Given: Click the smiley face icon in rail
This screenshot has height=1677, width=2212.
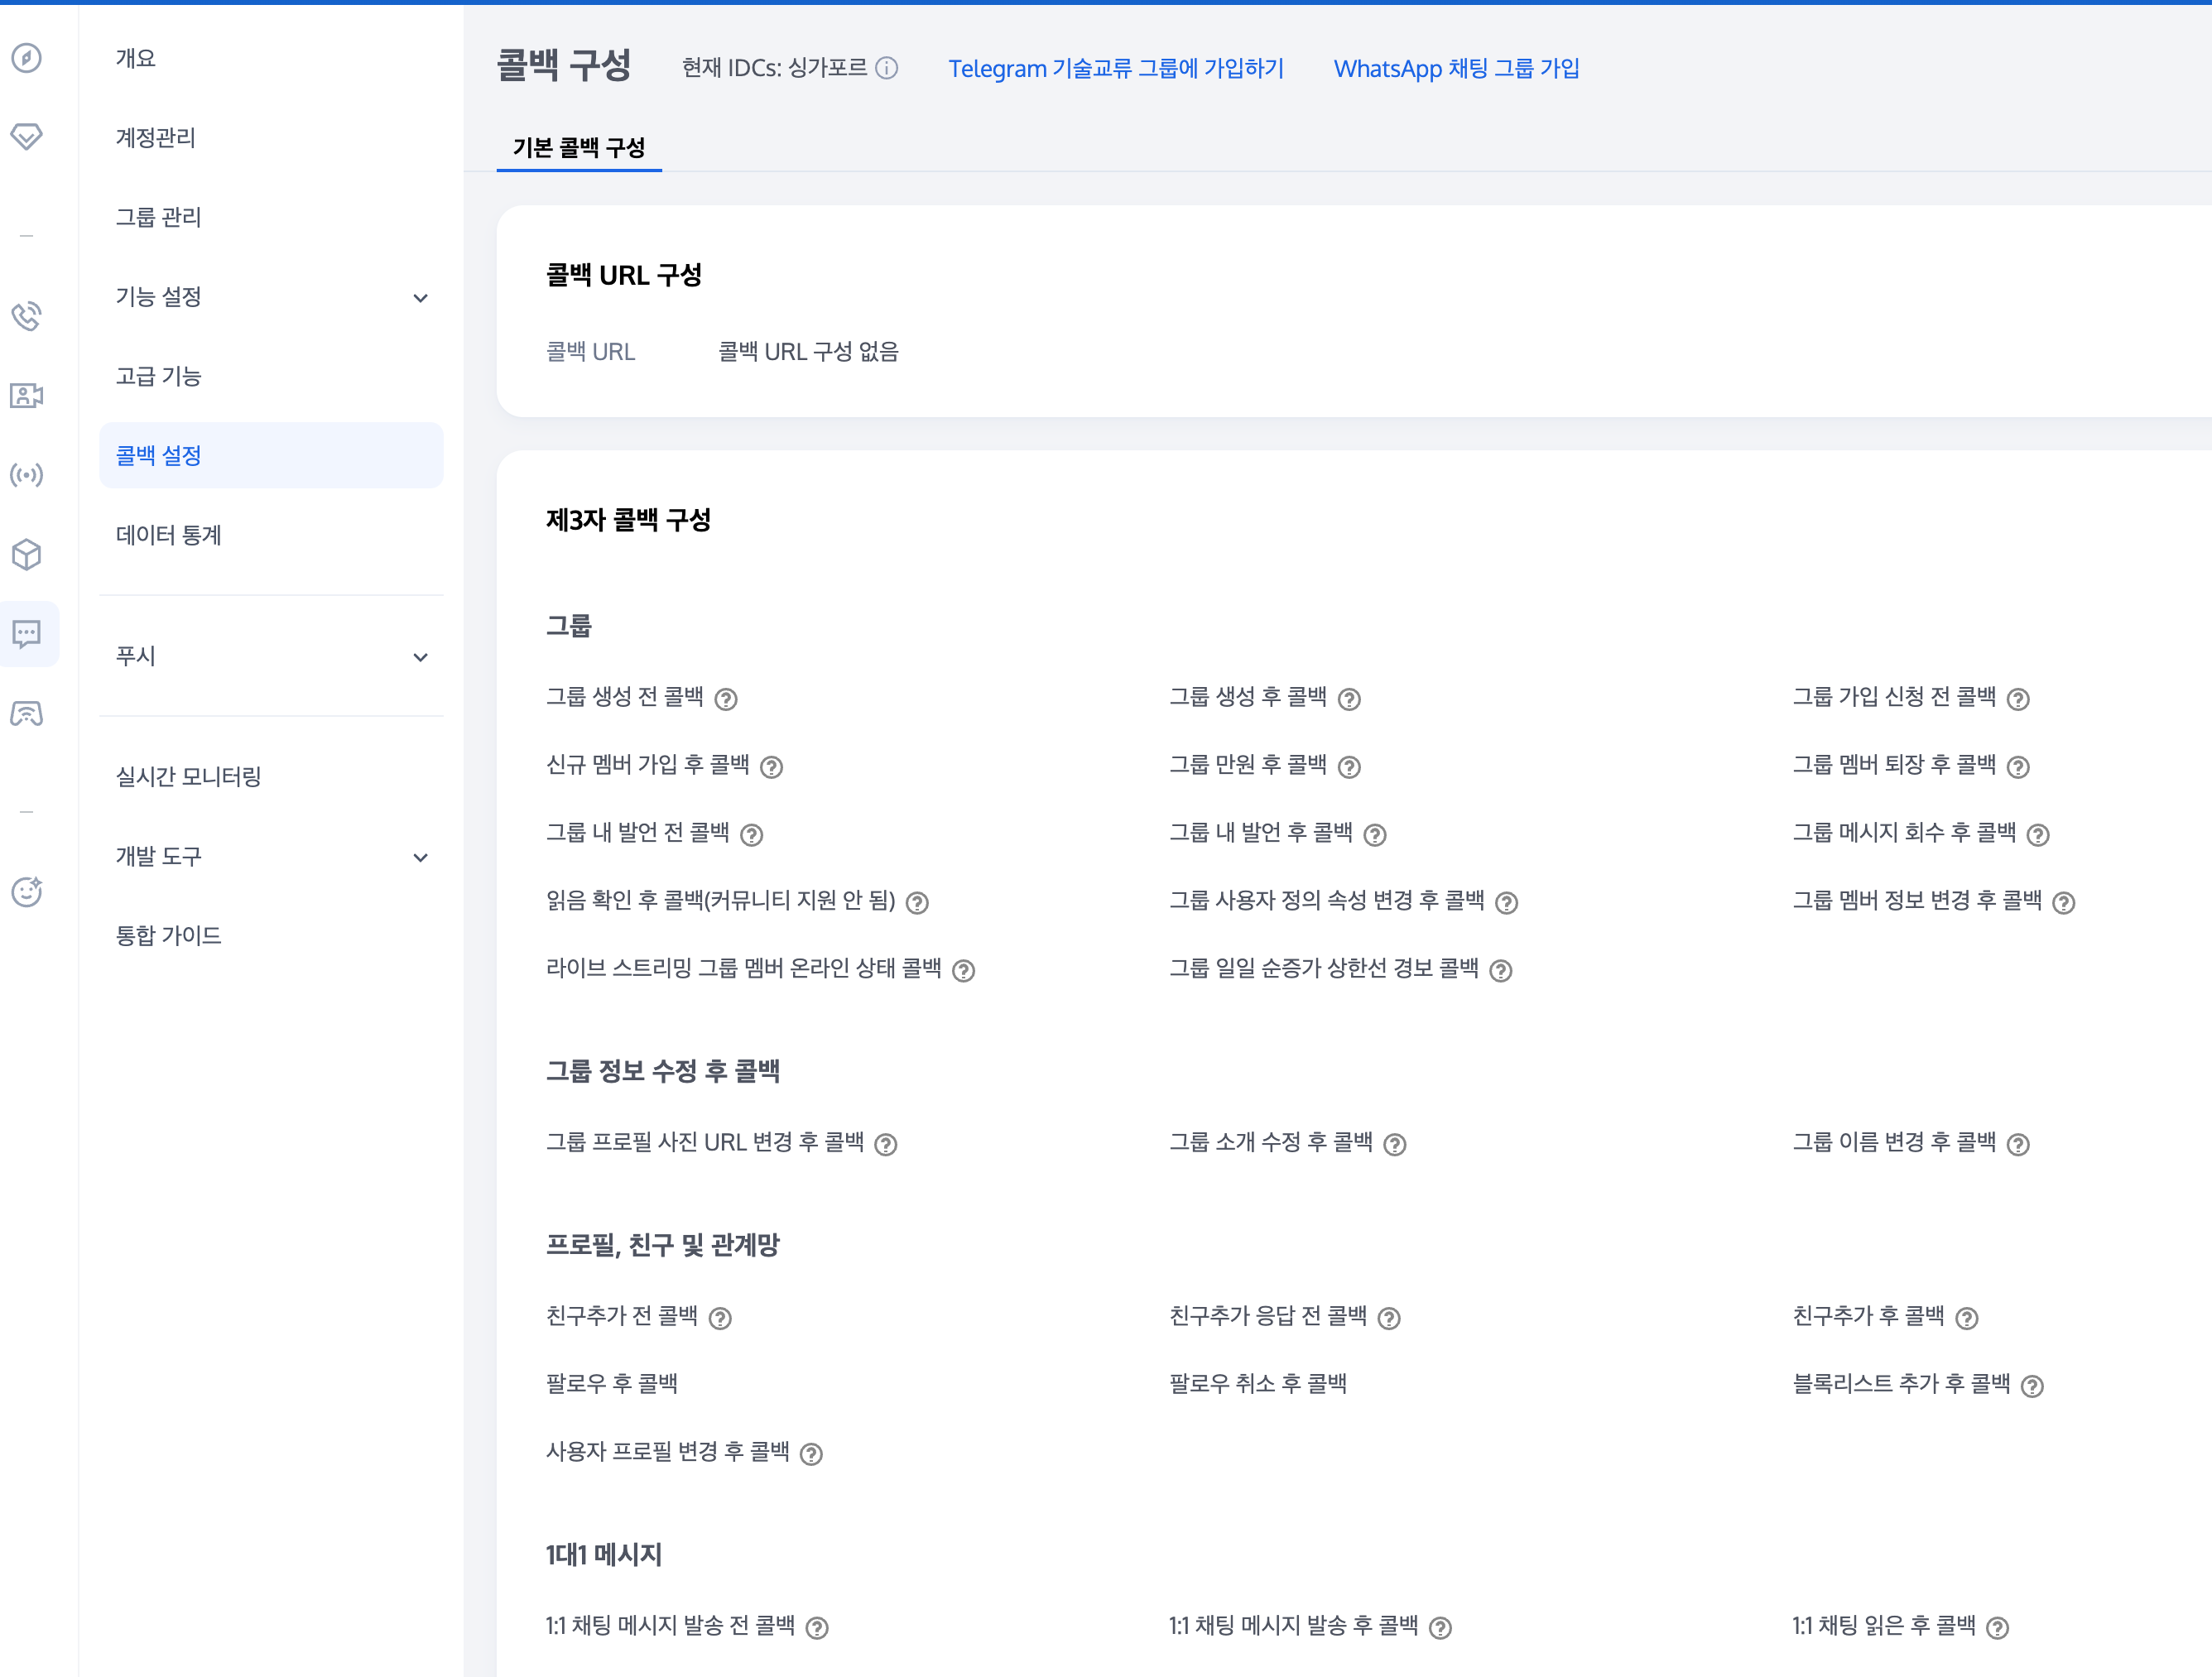Looking at the screenshot, I should (27, 892).
